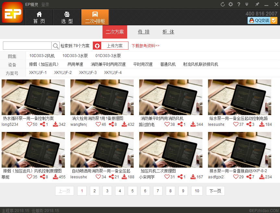Switch to the 母排 sub-tab
280x213 pixels.
click(x=144, y=32)
